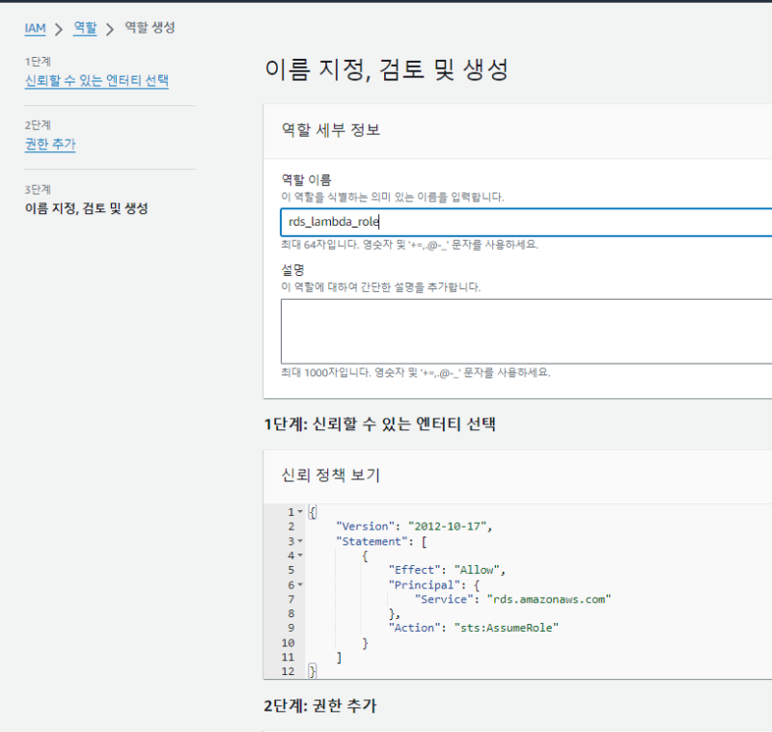Place cursor on the rds.amazonaws.com Service line
Screen dimensions: 772x732
512,599
